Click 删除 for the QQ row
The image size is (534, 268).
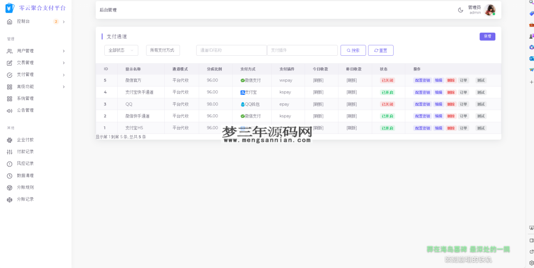tap(451, 104)
